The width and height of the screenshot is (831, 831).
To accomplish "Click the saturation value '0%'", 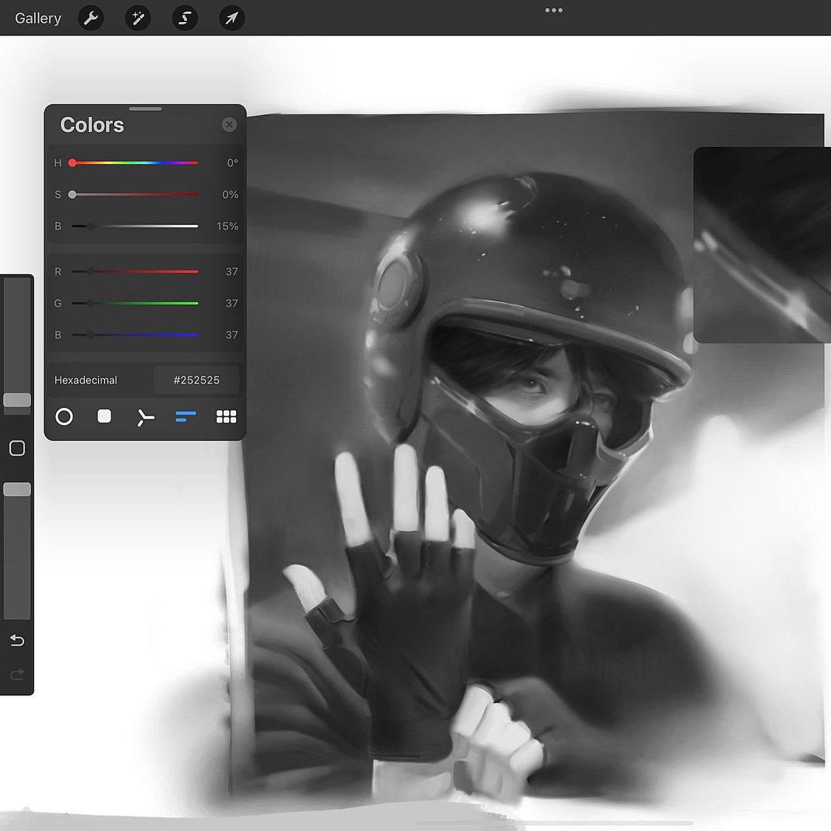I will pos(231,195).
